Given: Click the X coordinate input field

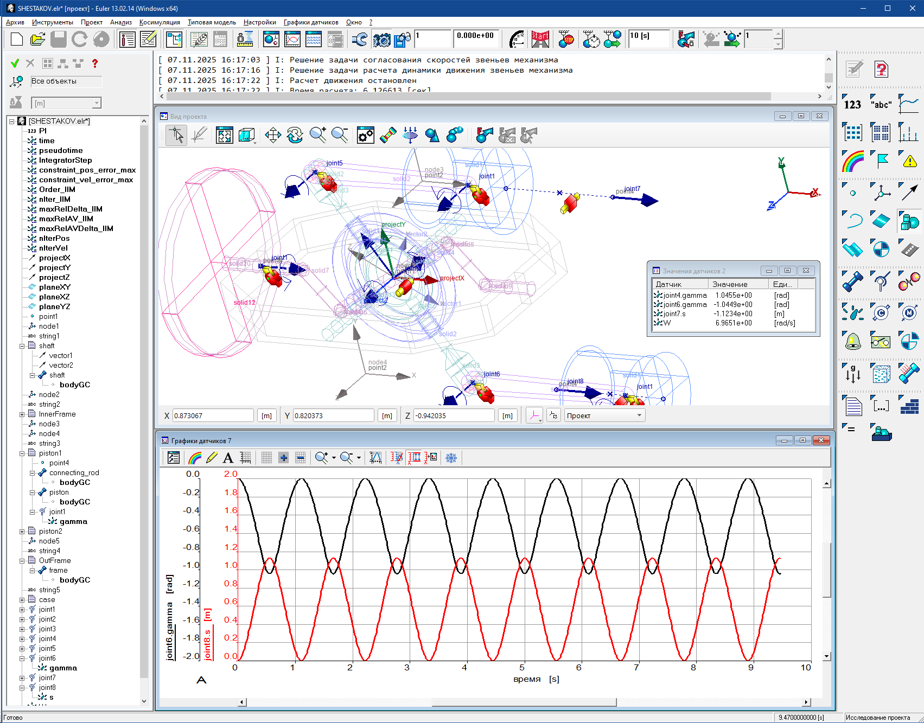Looking at the screenshot, I should (213, 415).
